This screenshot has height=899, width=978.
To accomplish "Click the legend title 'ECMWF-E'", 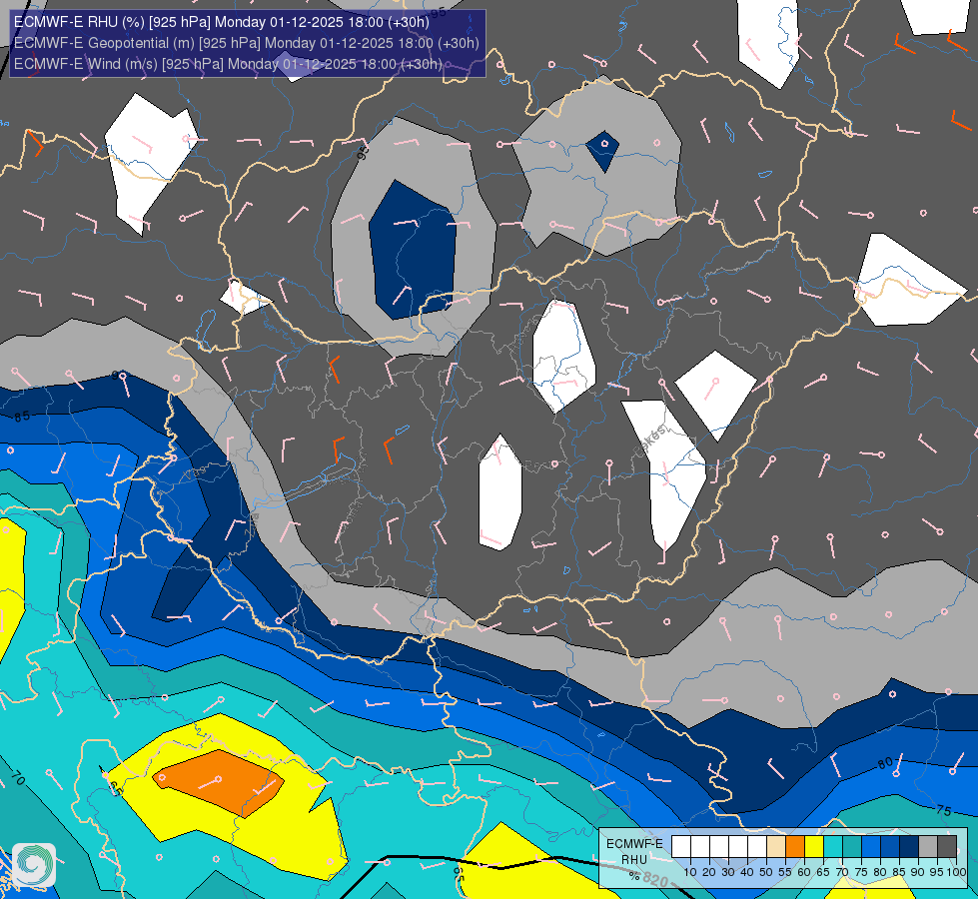I will (x=635, y=843).
